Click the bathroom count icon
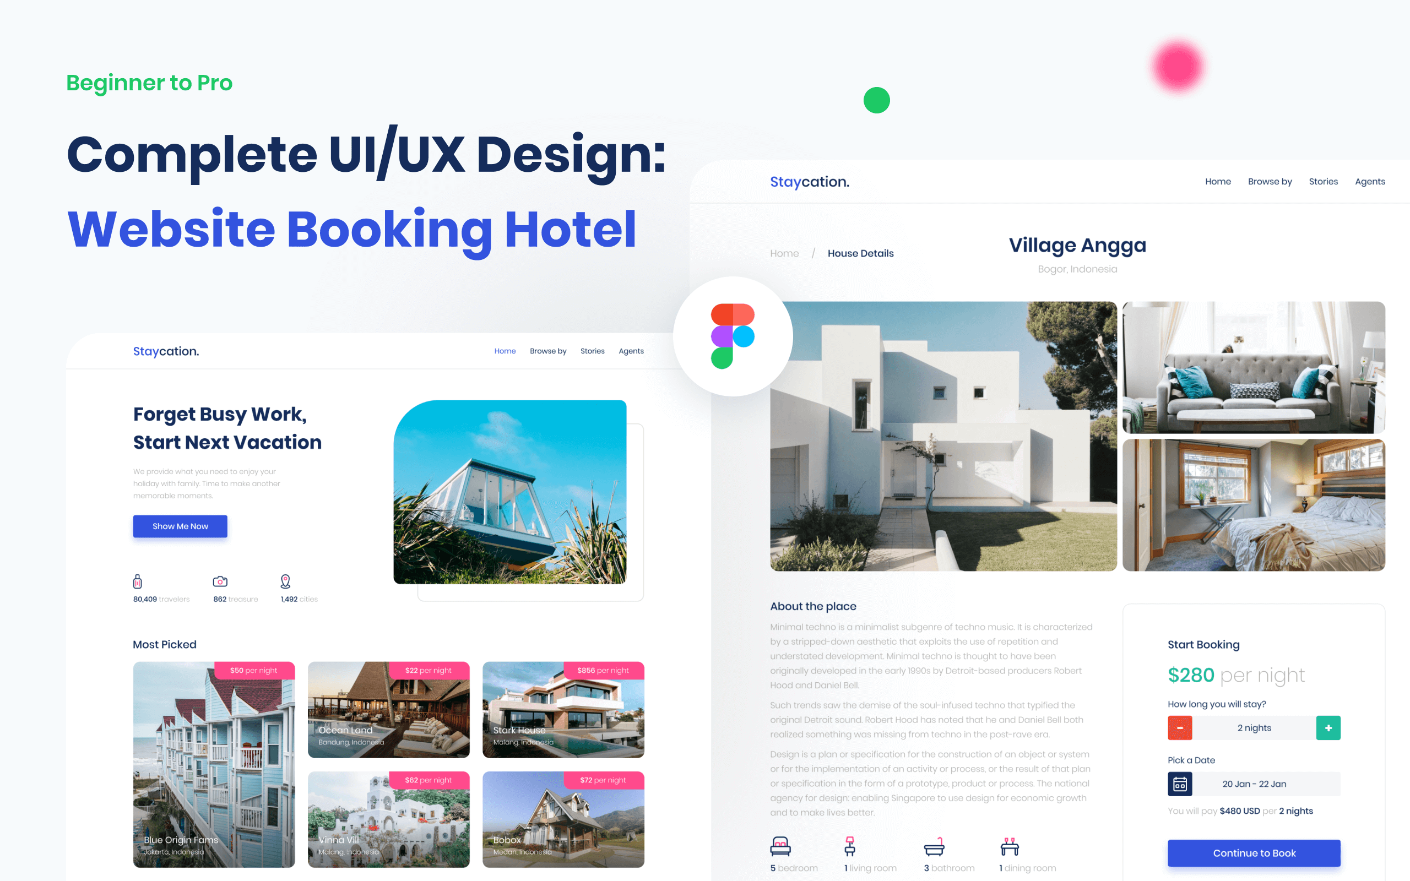Screen dimensions: 1410x881 click(934, 850)
